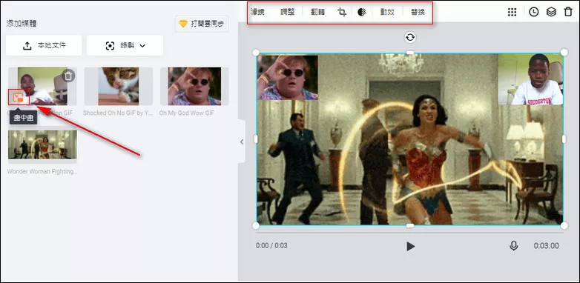580x283 pixels.
Task: Select the sunglasses man overlay on the canvas
Action: coord(288,77)
